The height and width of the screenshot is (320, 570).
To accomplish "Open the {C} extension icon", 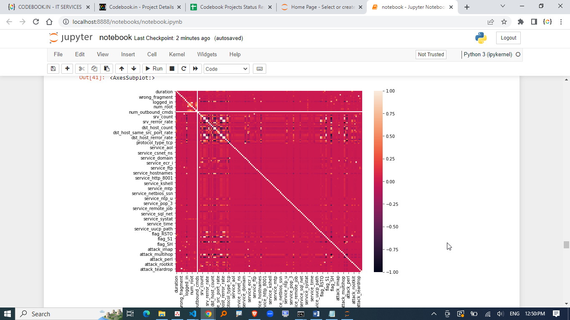I will pyautogui.click(x=547, y=22).
